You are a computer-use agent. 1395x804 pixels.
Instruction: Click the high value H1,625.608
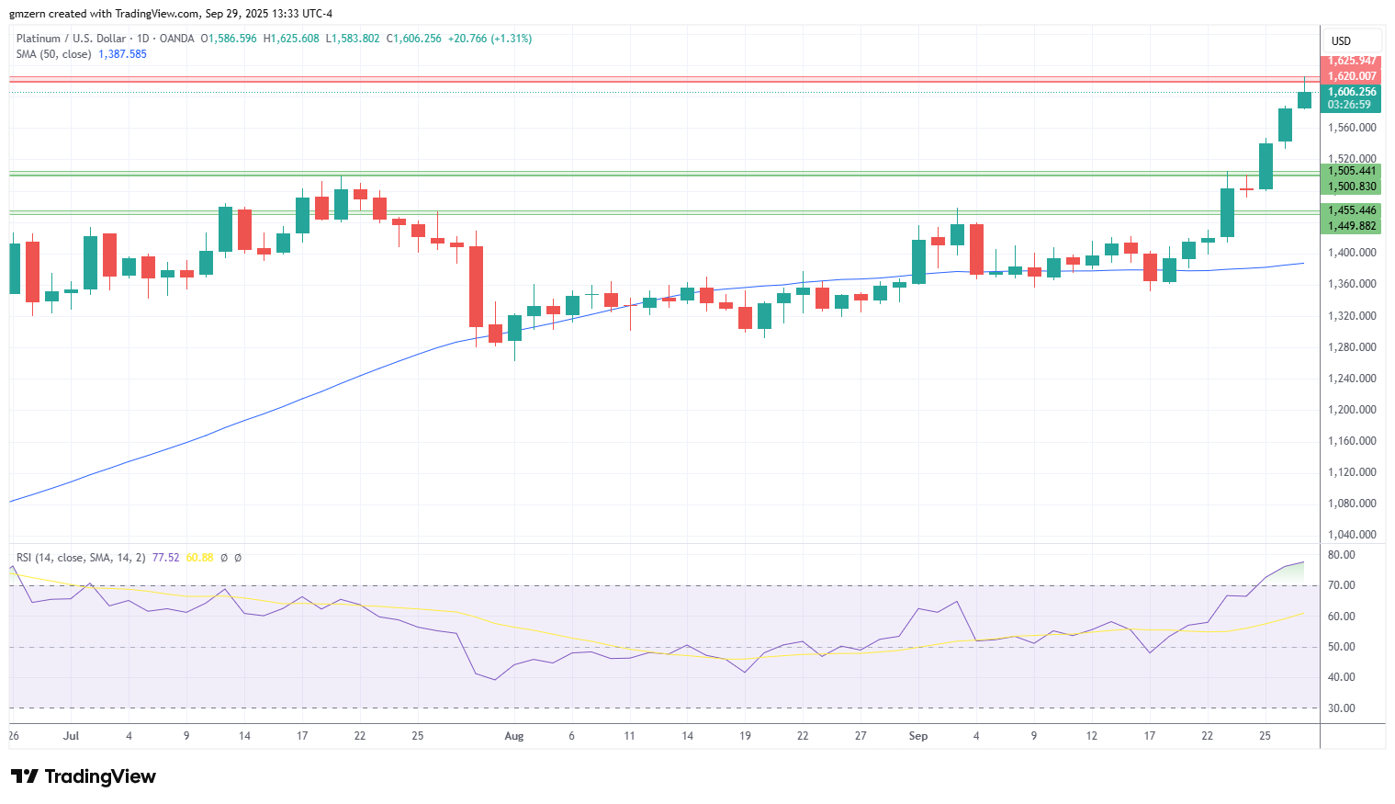[291, 39]
